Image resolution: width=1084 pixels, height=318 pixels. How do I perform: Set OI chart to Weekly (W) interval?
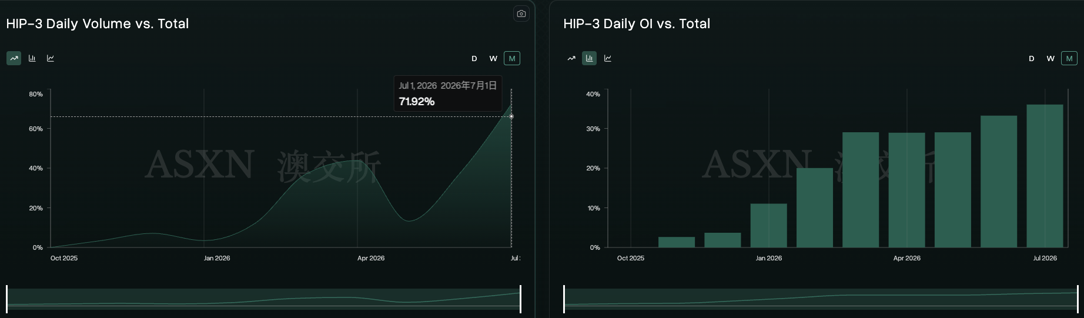pos(1050,58)
